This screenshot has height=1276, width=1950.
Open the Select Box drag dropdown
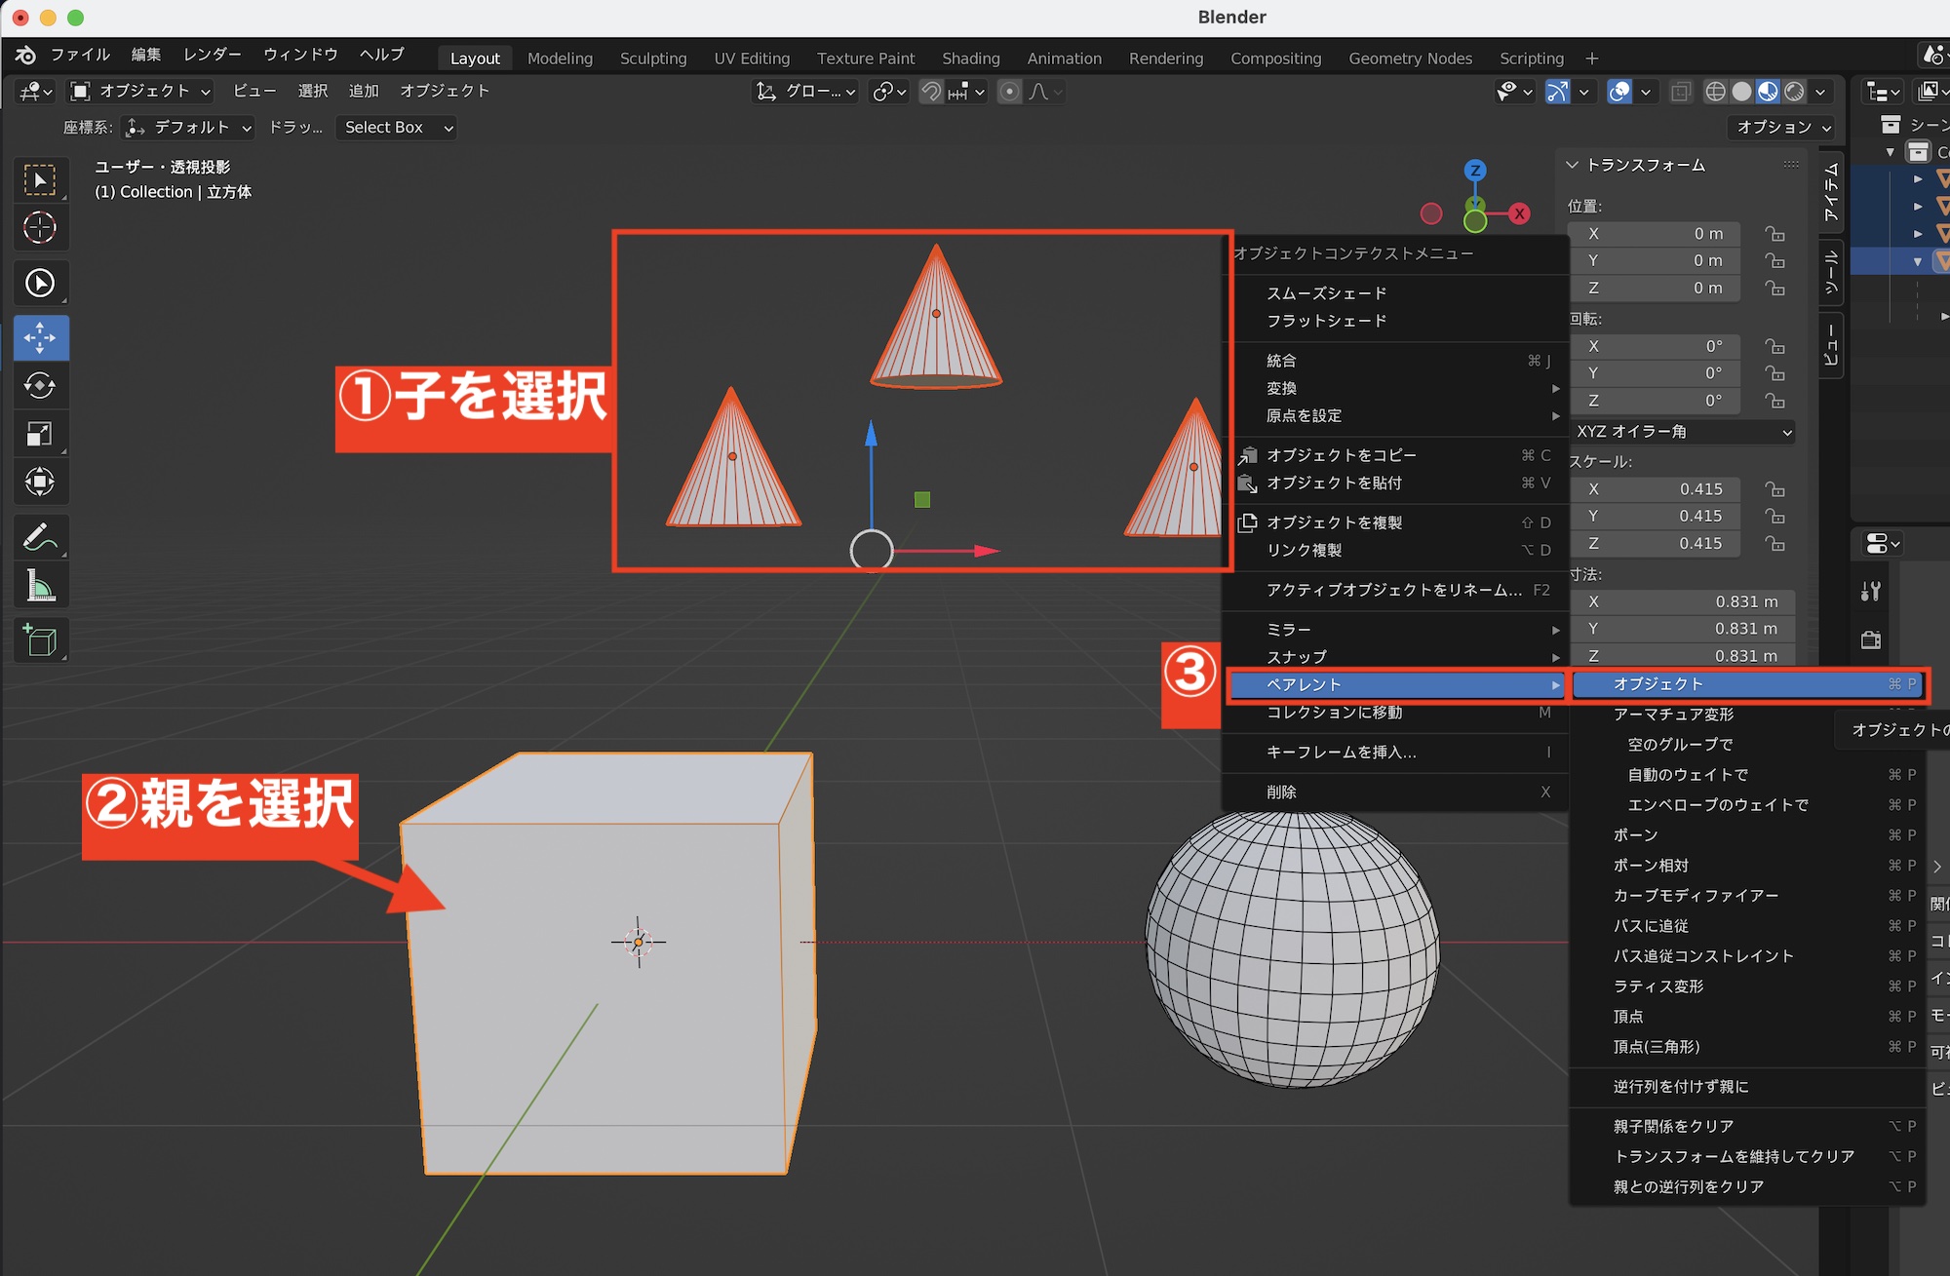point(397,128)
